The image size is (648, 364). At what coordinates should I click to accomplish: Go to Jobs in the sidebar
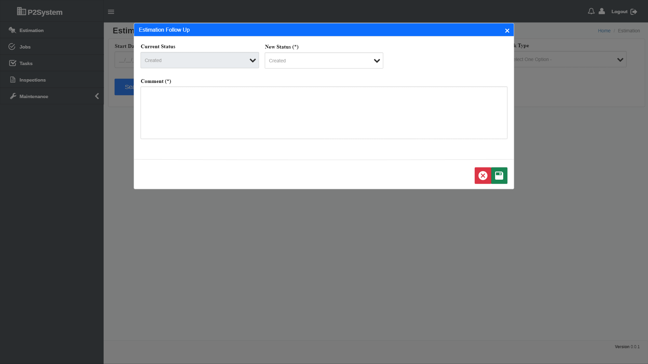[x=25, y=47]
